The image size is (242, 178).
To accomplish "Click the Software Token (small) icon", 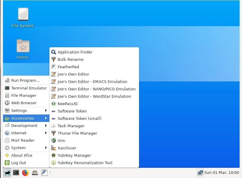I will point(54,119).
